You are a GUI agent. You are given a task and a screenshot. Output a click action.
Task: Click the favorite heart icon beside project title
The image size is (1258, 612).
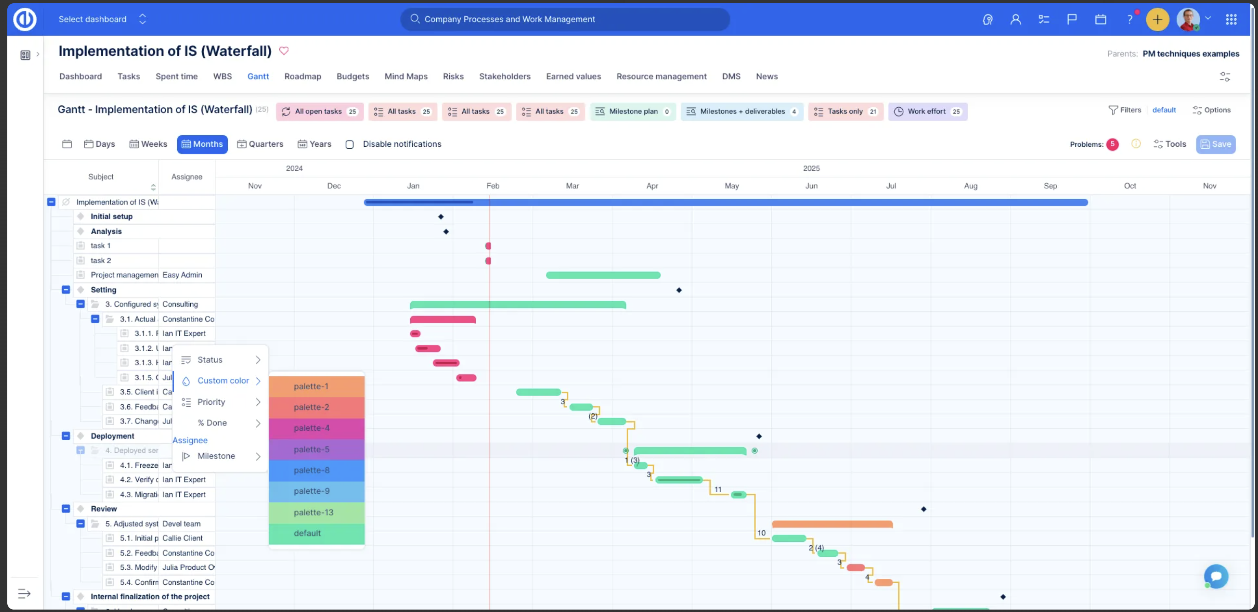click(284, 51)
